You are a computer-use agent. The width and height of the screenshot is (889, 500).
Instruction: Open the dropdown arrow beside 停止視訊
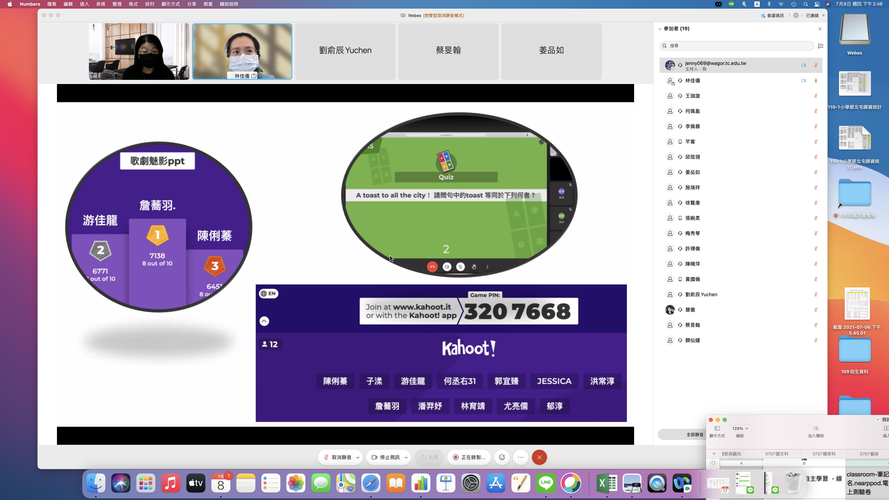point(406,458)
